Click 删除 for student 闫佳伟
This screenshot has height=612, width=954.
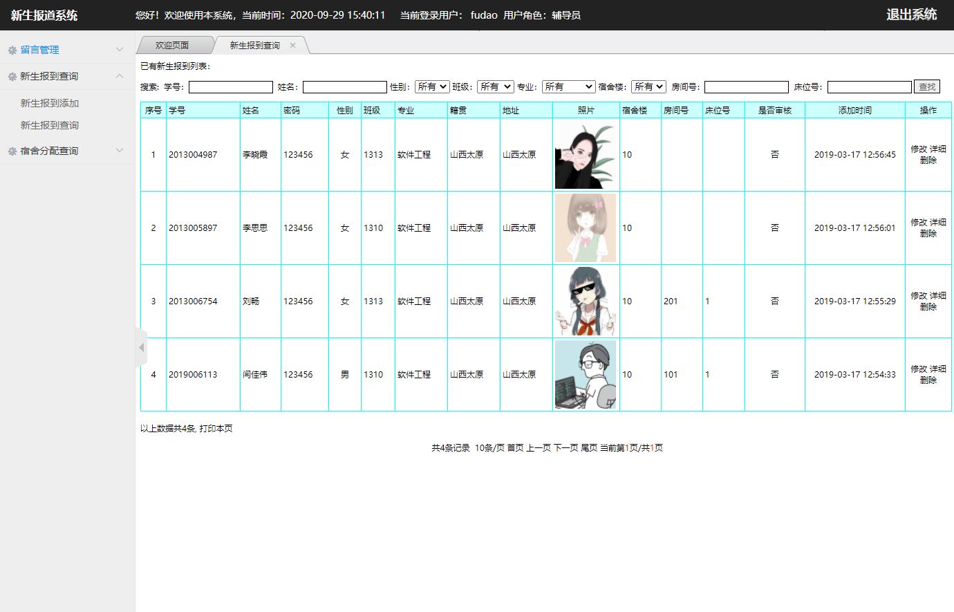(928, 380)
